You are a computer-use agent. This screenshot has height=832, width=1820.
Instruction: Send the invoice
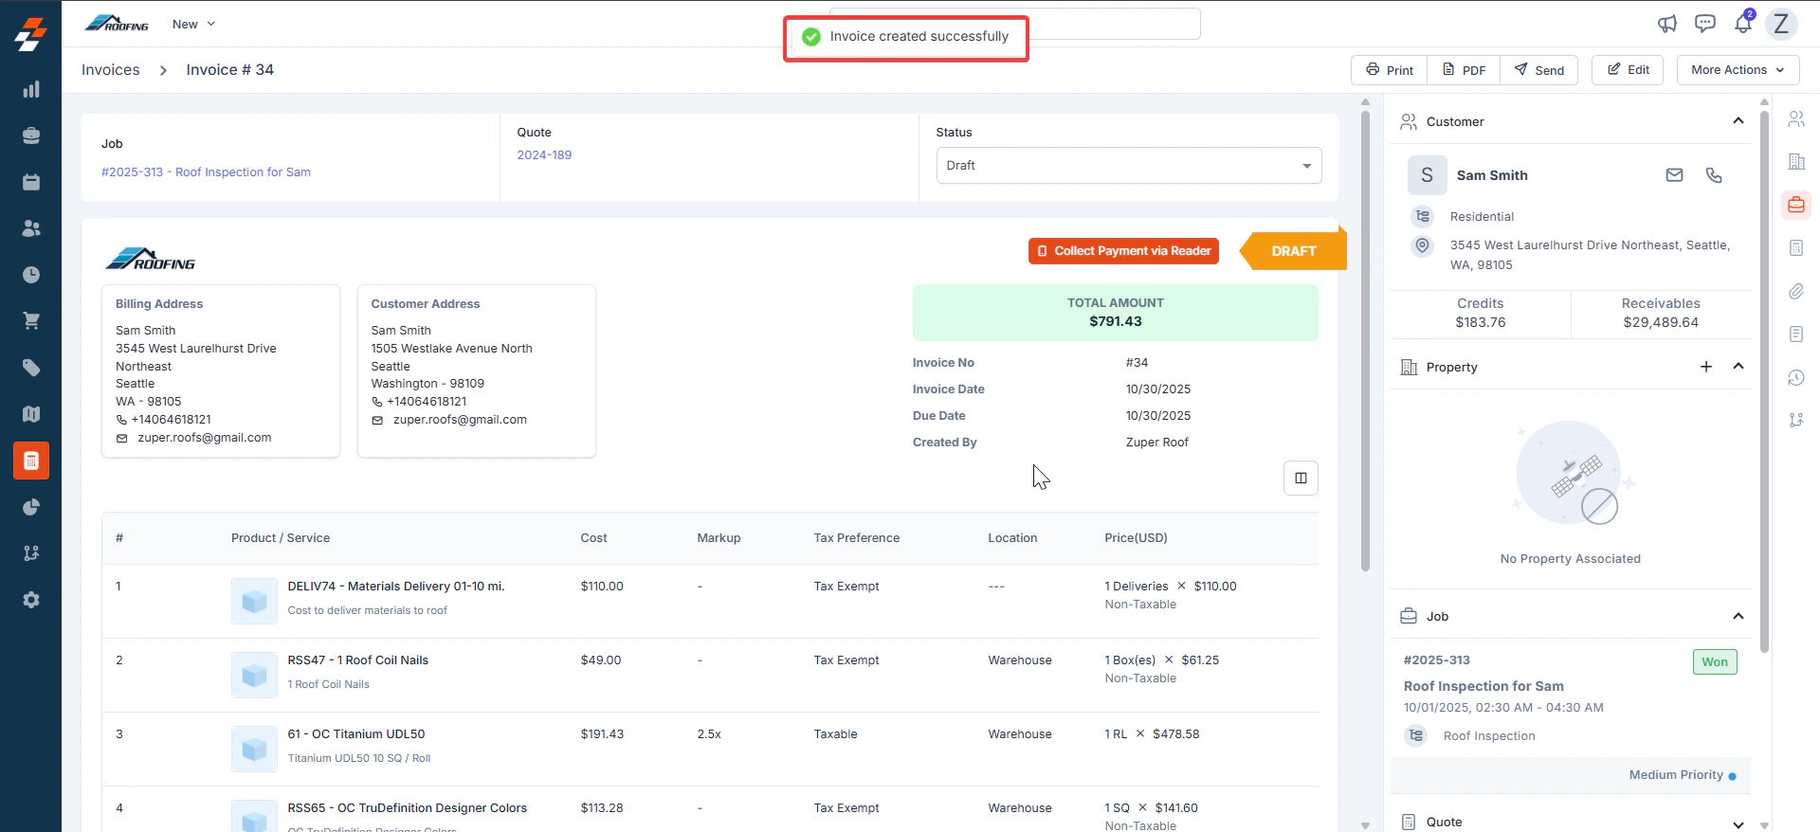coord(1539,70)
